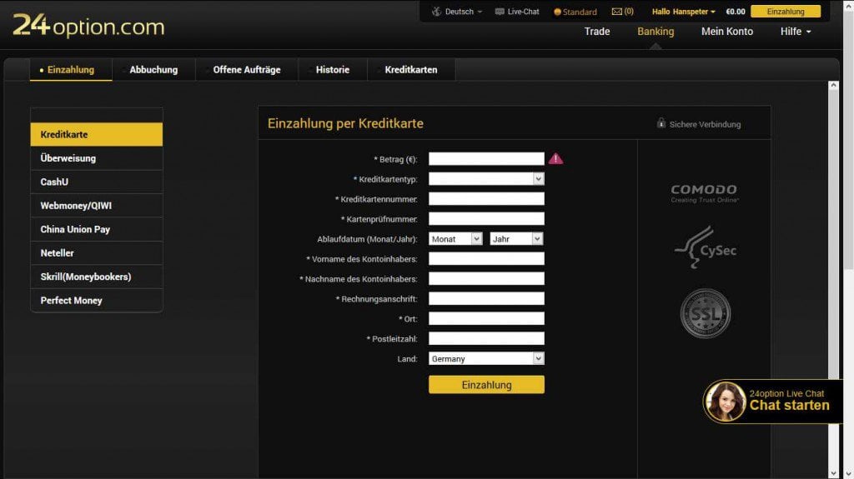Screen dimensions: 854x479
Task: Click the page scrollbar thumb
Action: click(x=848, y=142)
